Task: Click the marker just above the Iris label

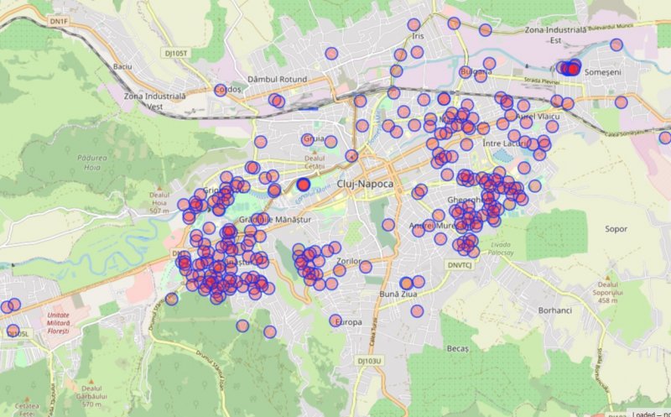Action: click(x=414, y=24)
